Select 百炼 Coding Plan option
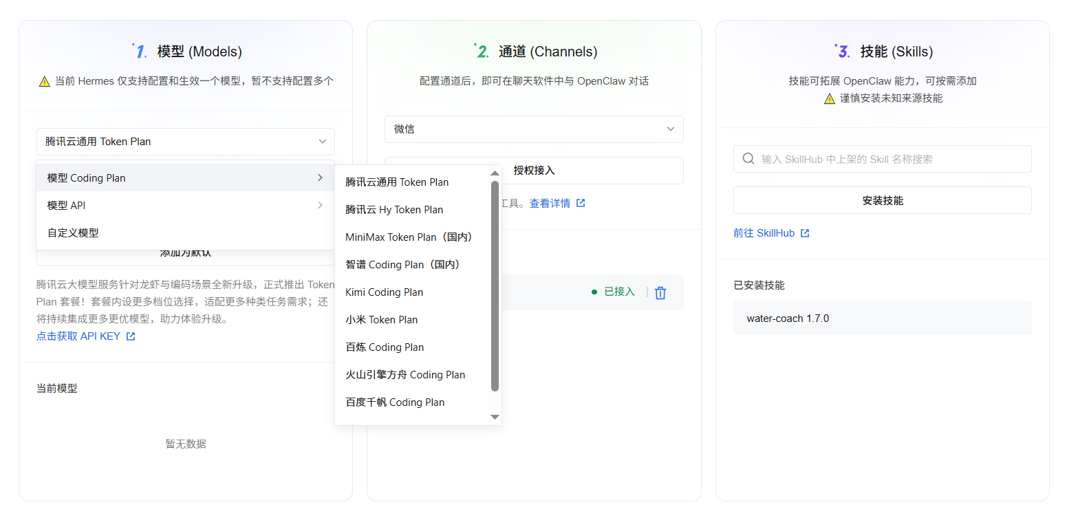 coord(413,347)
